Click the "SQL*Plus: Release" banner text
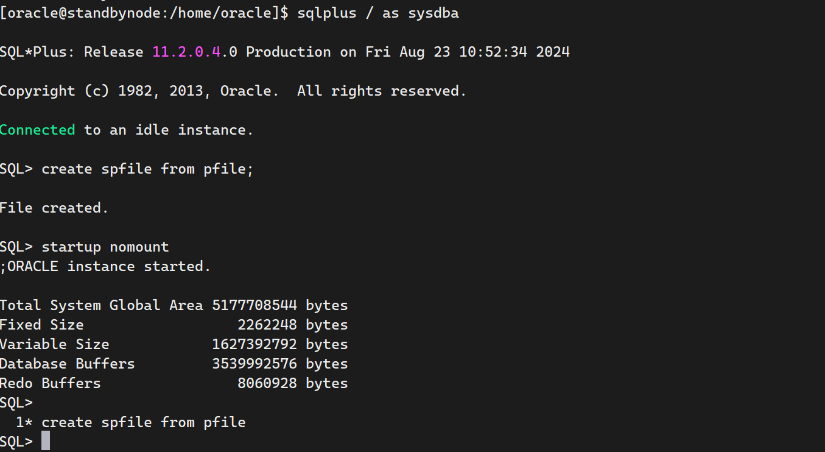The image size is (825, 452). [x=71, y=52]
